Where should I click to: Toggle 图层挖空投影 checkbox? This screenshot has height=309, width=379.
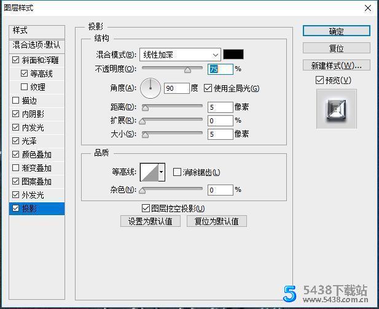[x=146, y=208]
